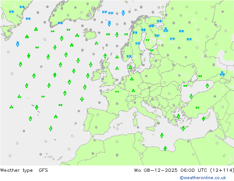Select blue sleet shower symbol off Newfoundland

tap(18, 44)
